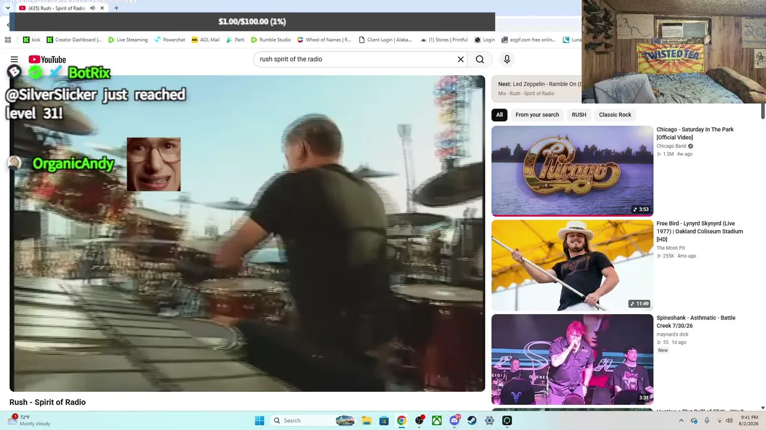Click the $1.00/$100.00 donation goal bar
The image size is (766, 430).
coord(252,21)
